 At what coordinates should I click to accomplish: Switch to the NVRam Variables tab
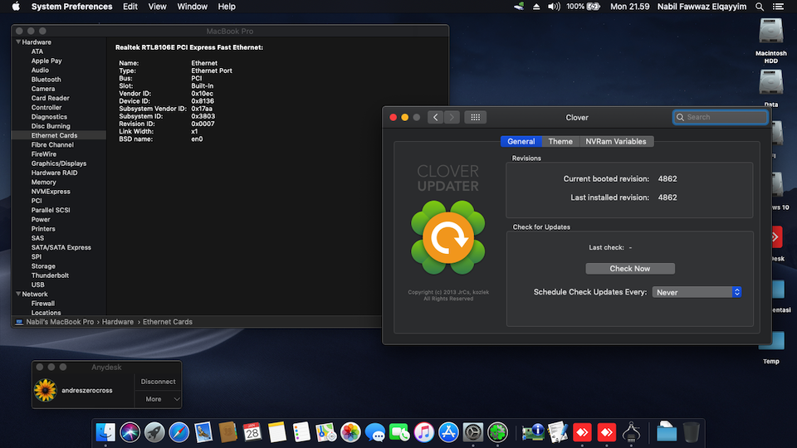[x=615, y=142]
